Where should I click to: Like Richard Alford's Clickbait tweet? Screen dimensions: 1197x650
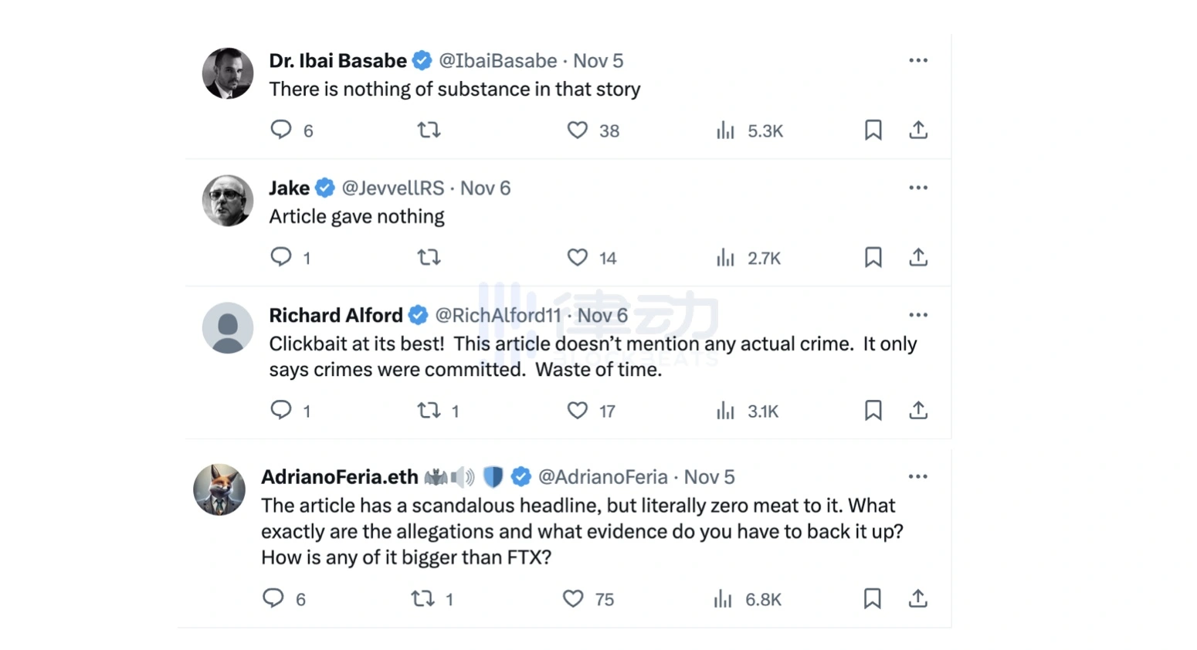578,410
